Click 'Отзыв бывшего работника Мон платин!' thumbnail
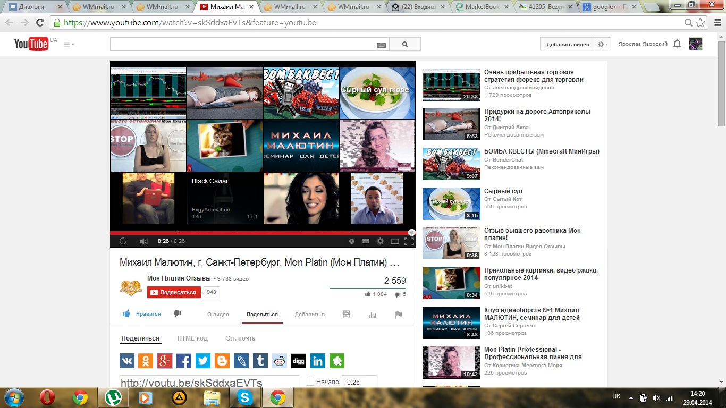The width and height of the screenshot is (726, 408). 451,243
